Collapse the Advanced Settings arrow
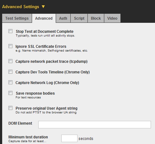 coord(43,7)
